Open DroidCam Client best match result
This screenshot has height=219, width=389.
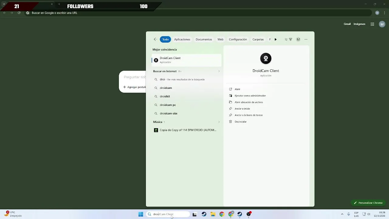tap(187, 60)
